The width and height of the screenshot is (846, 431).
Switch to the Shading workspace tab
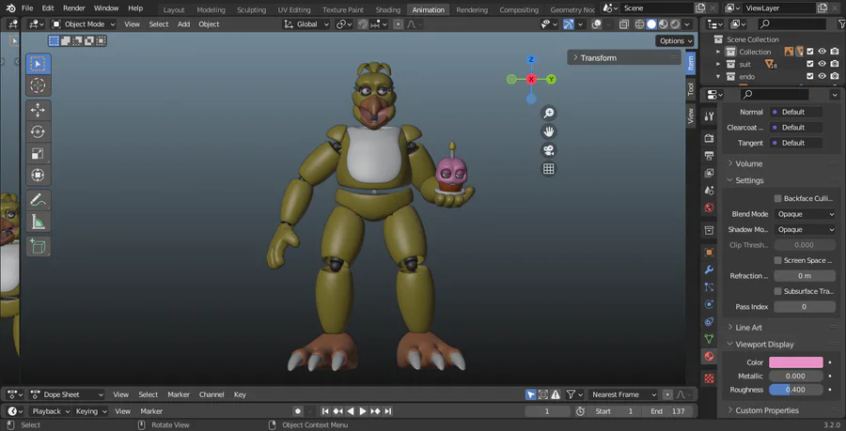pyautogui.click(x=387, y=9)
